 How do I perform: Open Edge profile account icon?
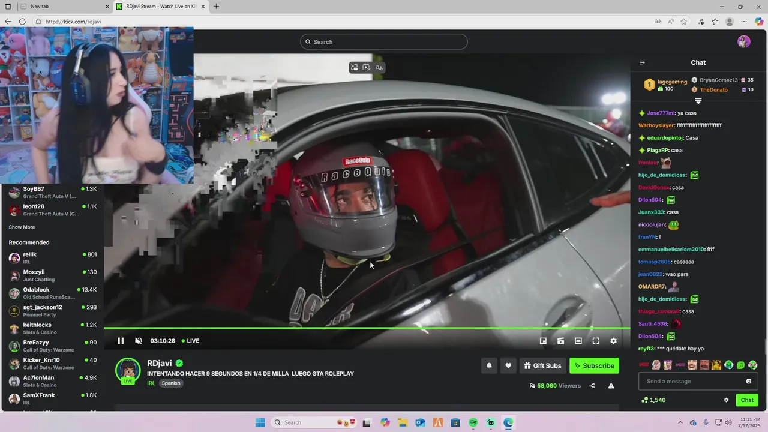click(730, 22)
